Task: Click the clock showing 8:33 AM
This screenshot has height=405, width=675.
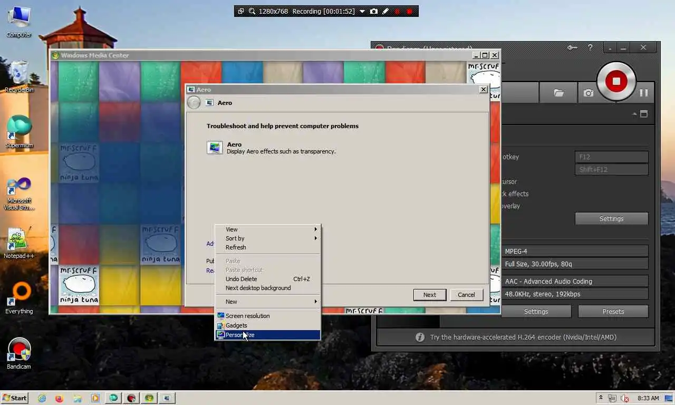Action: tap(648, 398)
